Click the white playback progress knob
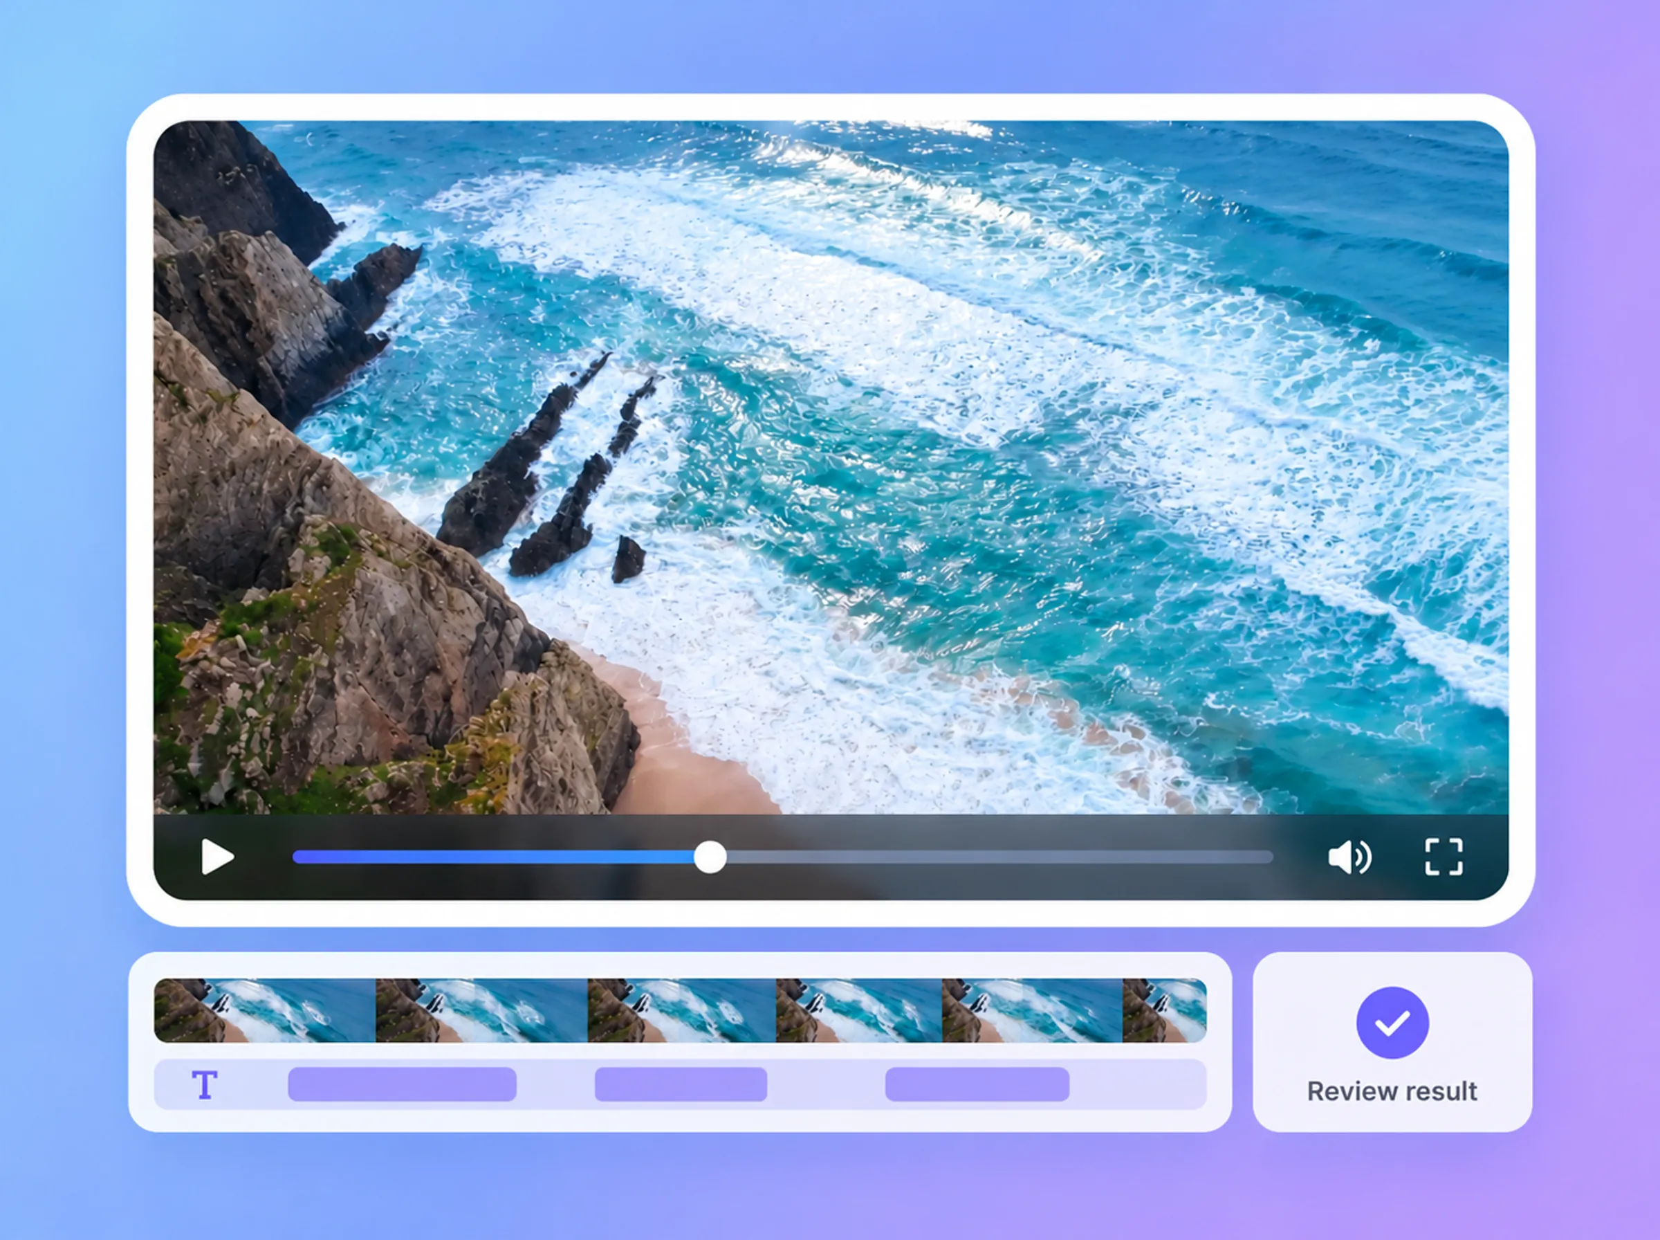The height and width of the screenshot is (1240, 1660). pos(710,857)
